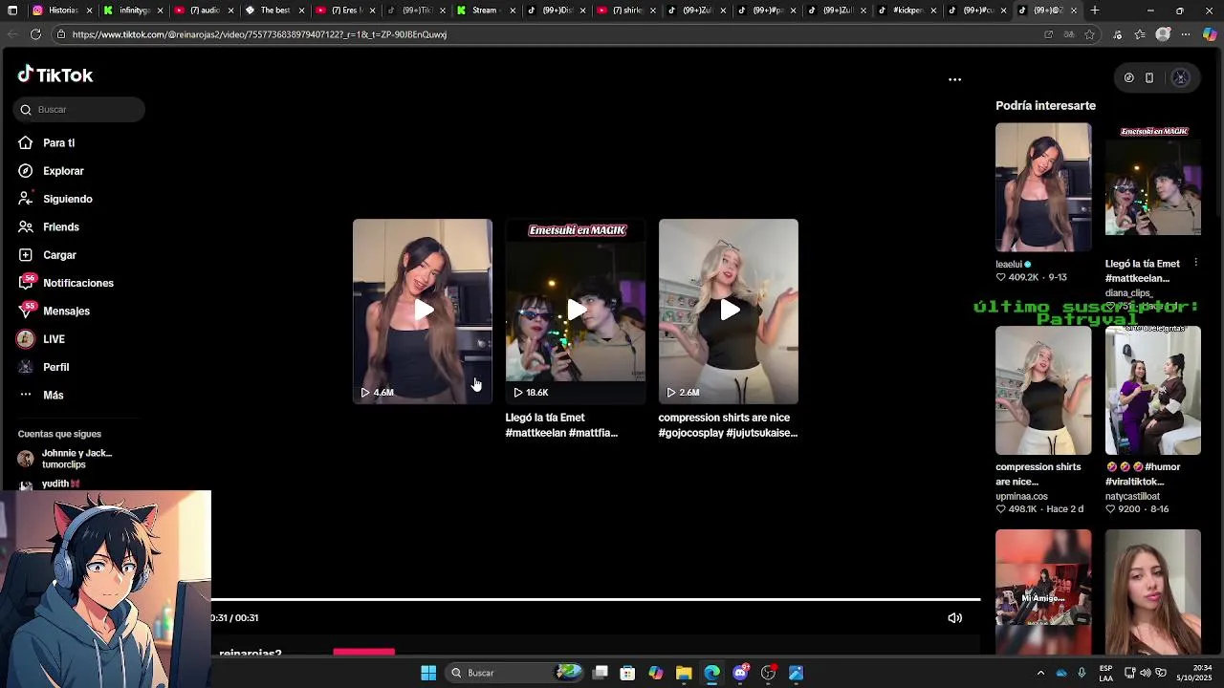Open the profile avatar in TikTok header
The width and height of the screenshot is (1224, 688).
[x=1180, y=78]
